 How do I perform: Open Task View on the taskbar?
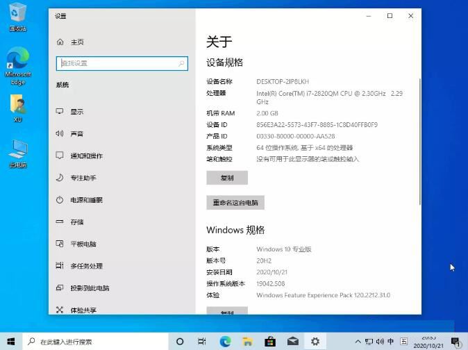pos(202,342)
